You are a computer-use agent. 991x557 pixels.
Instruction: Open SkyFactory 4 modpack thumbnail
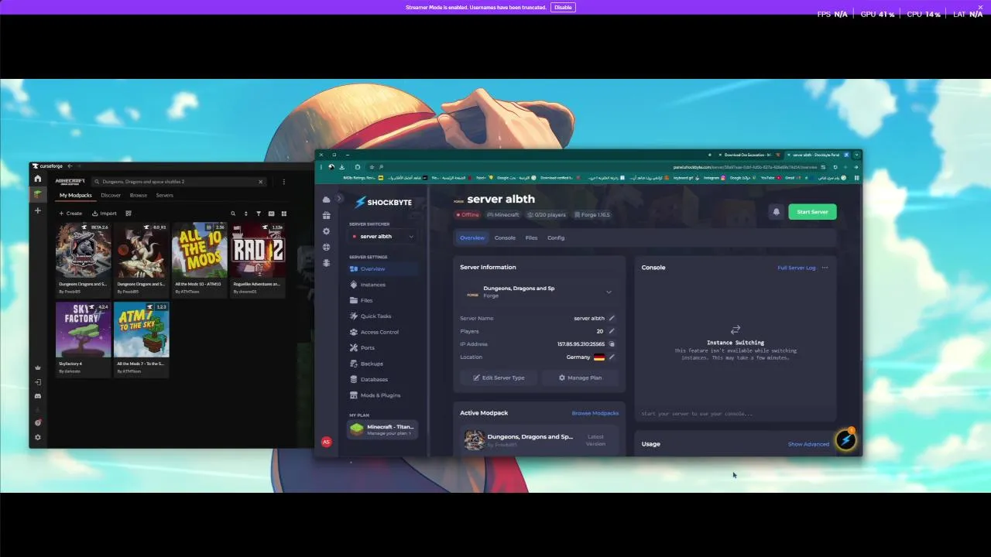click(83, 330)
